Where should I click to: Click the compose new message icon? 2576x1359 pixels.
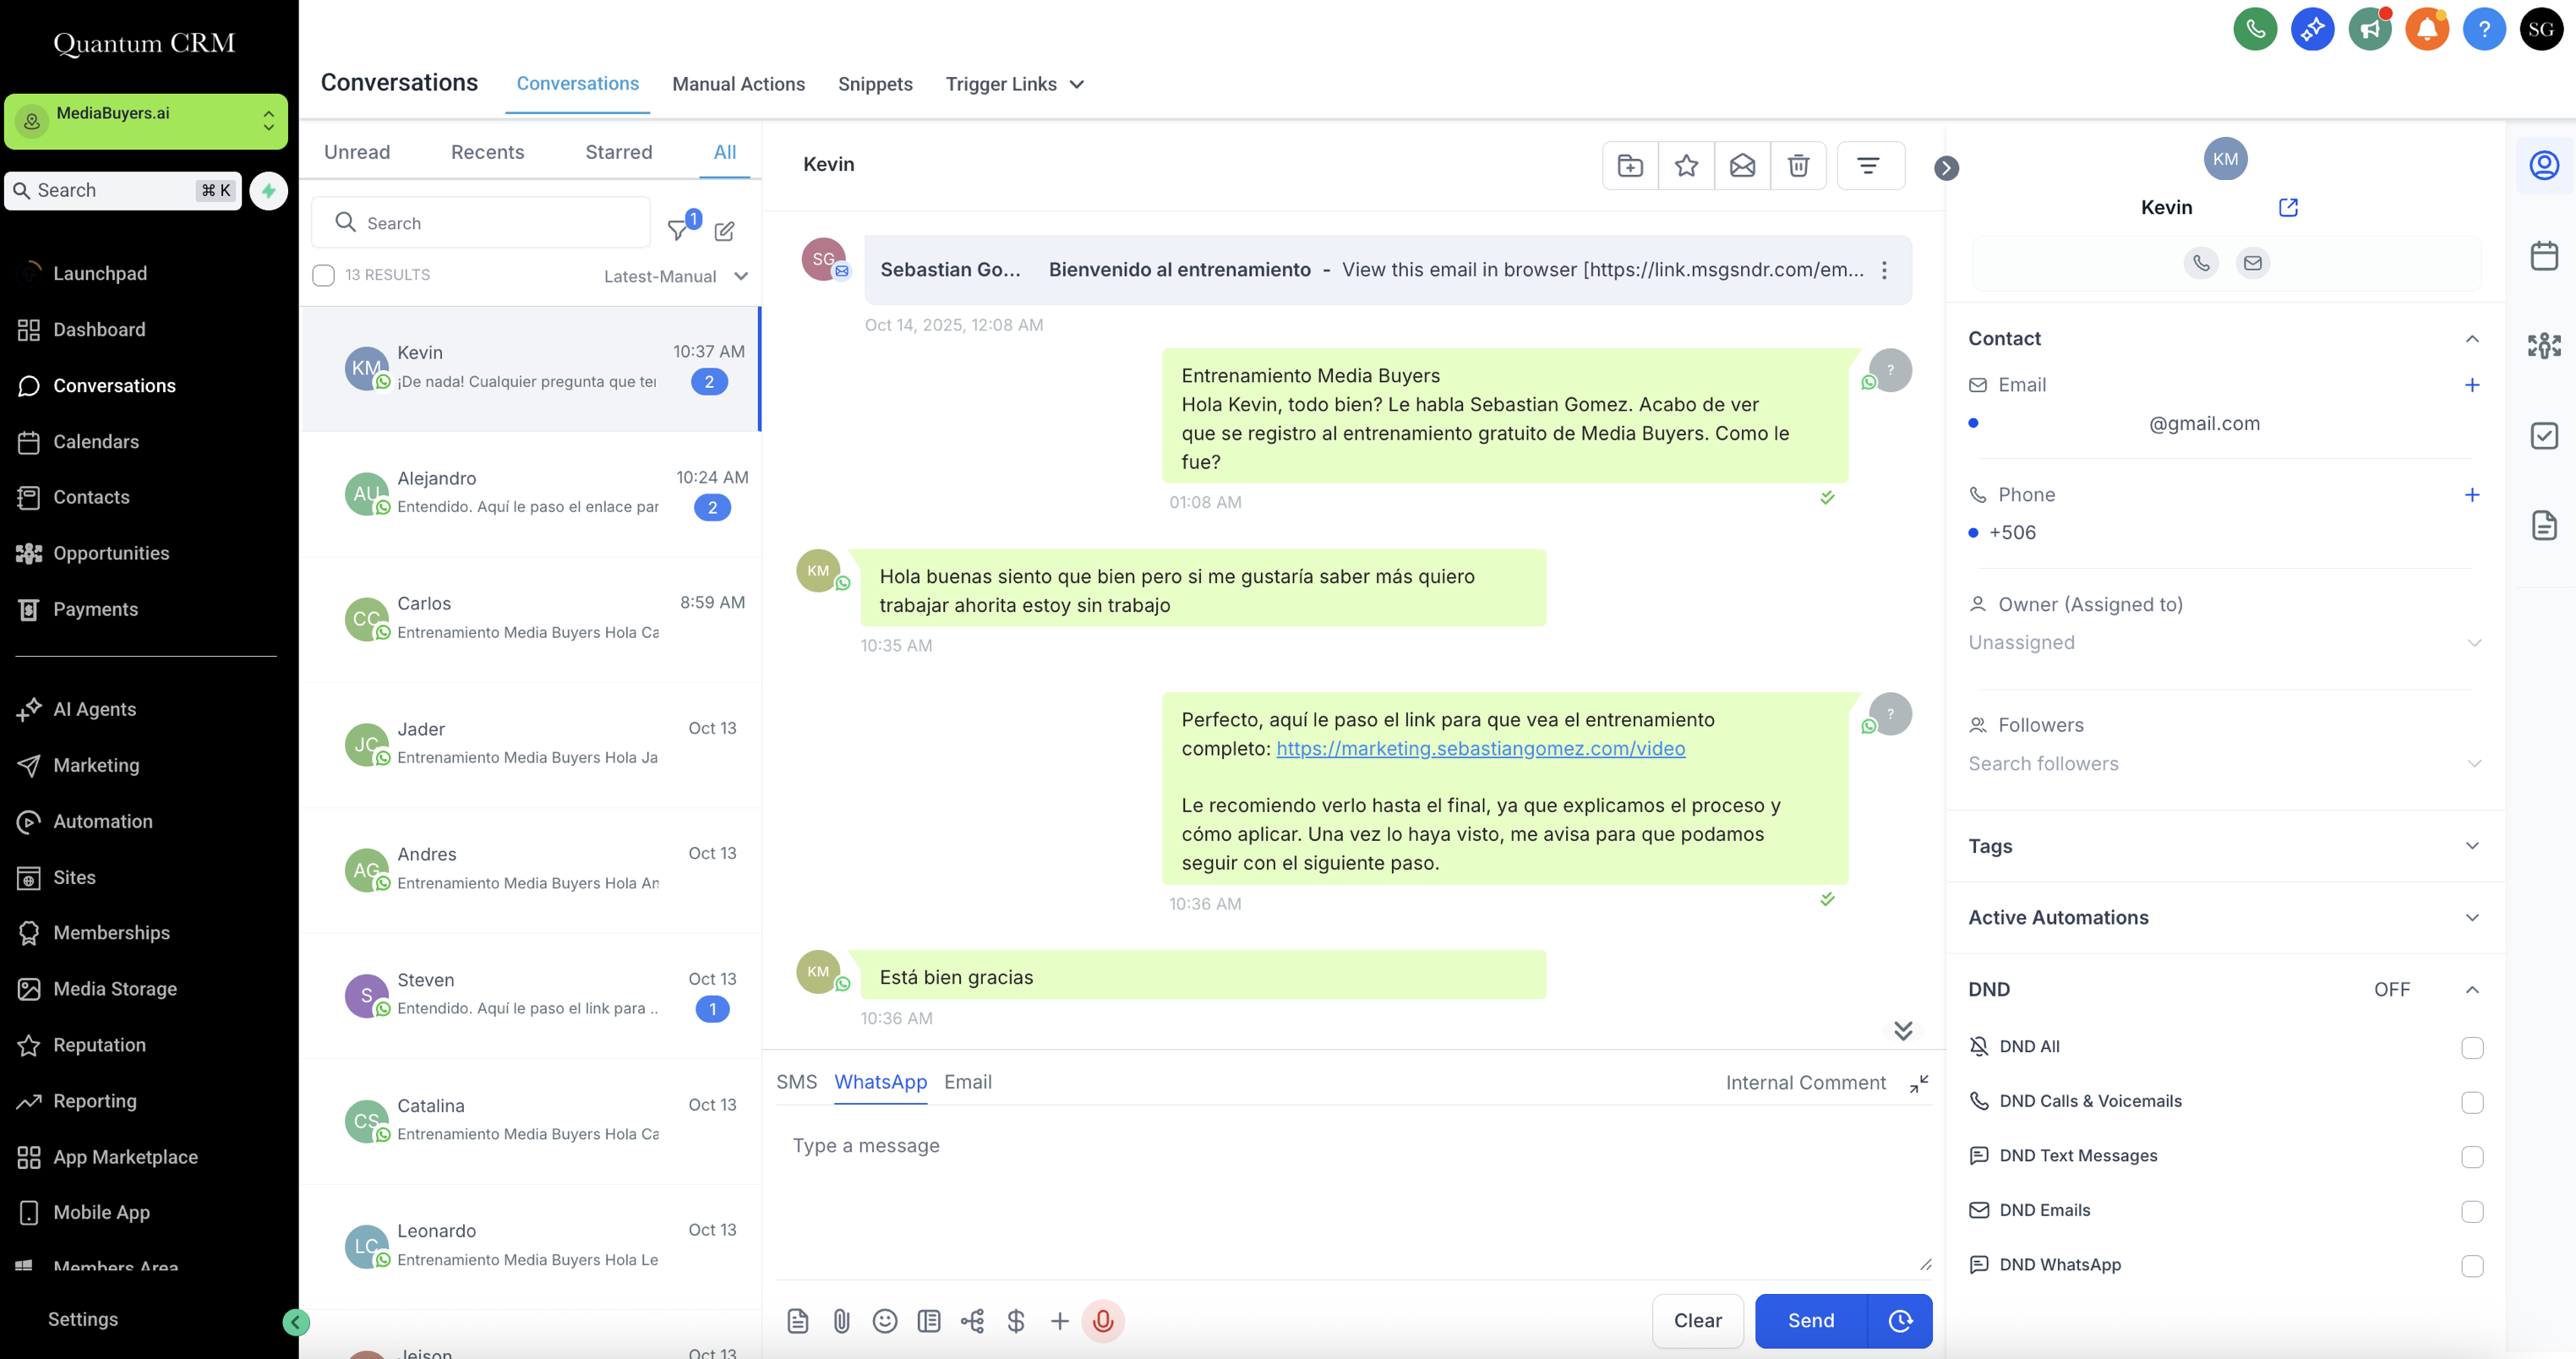[x=725, y=231]
